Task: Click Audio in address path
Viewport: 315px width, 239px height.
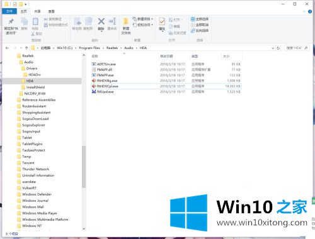Action: coord(129,48)
